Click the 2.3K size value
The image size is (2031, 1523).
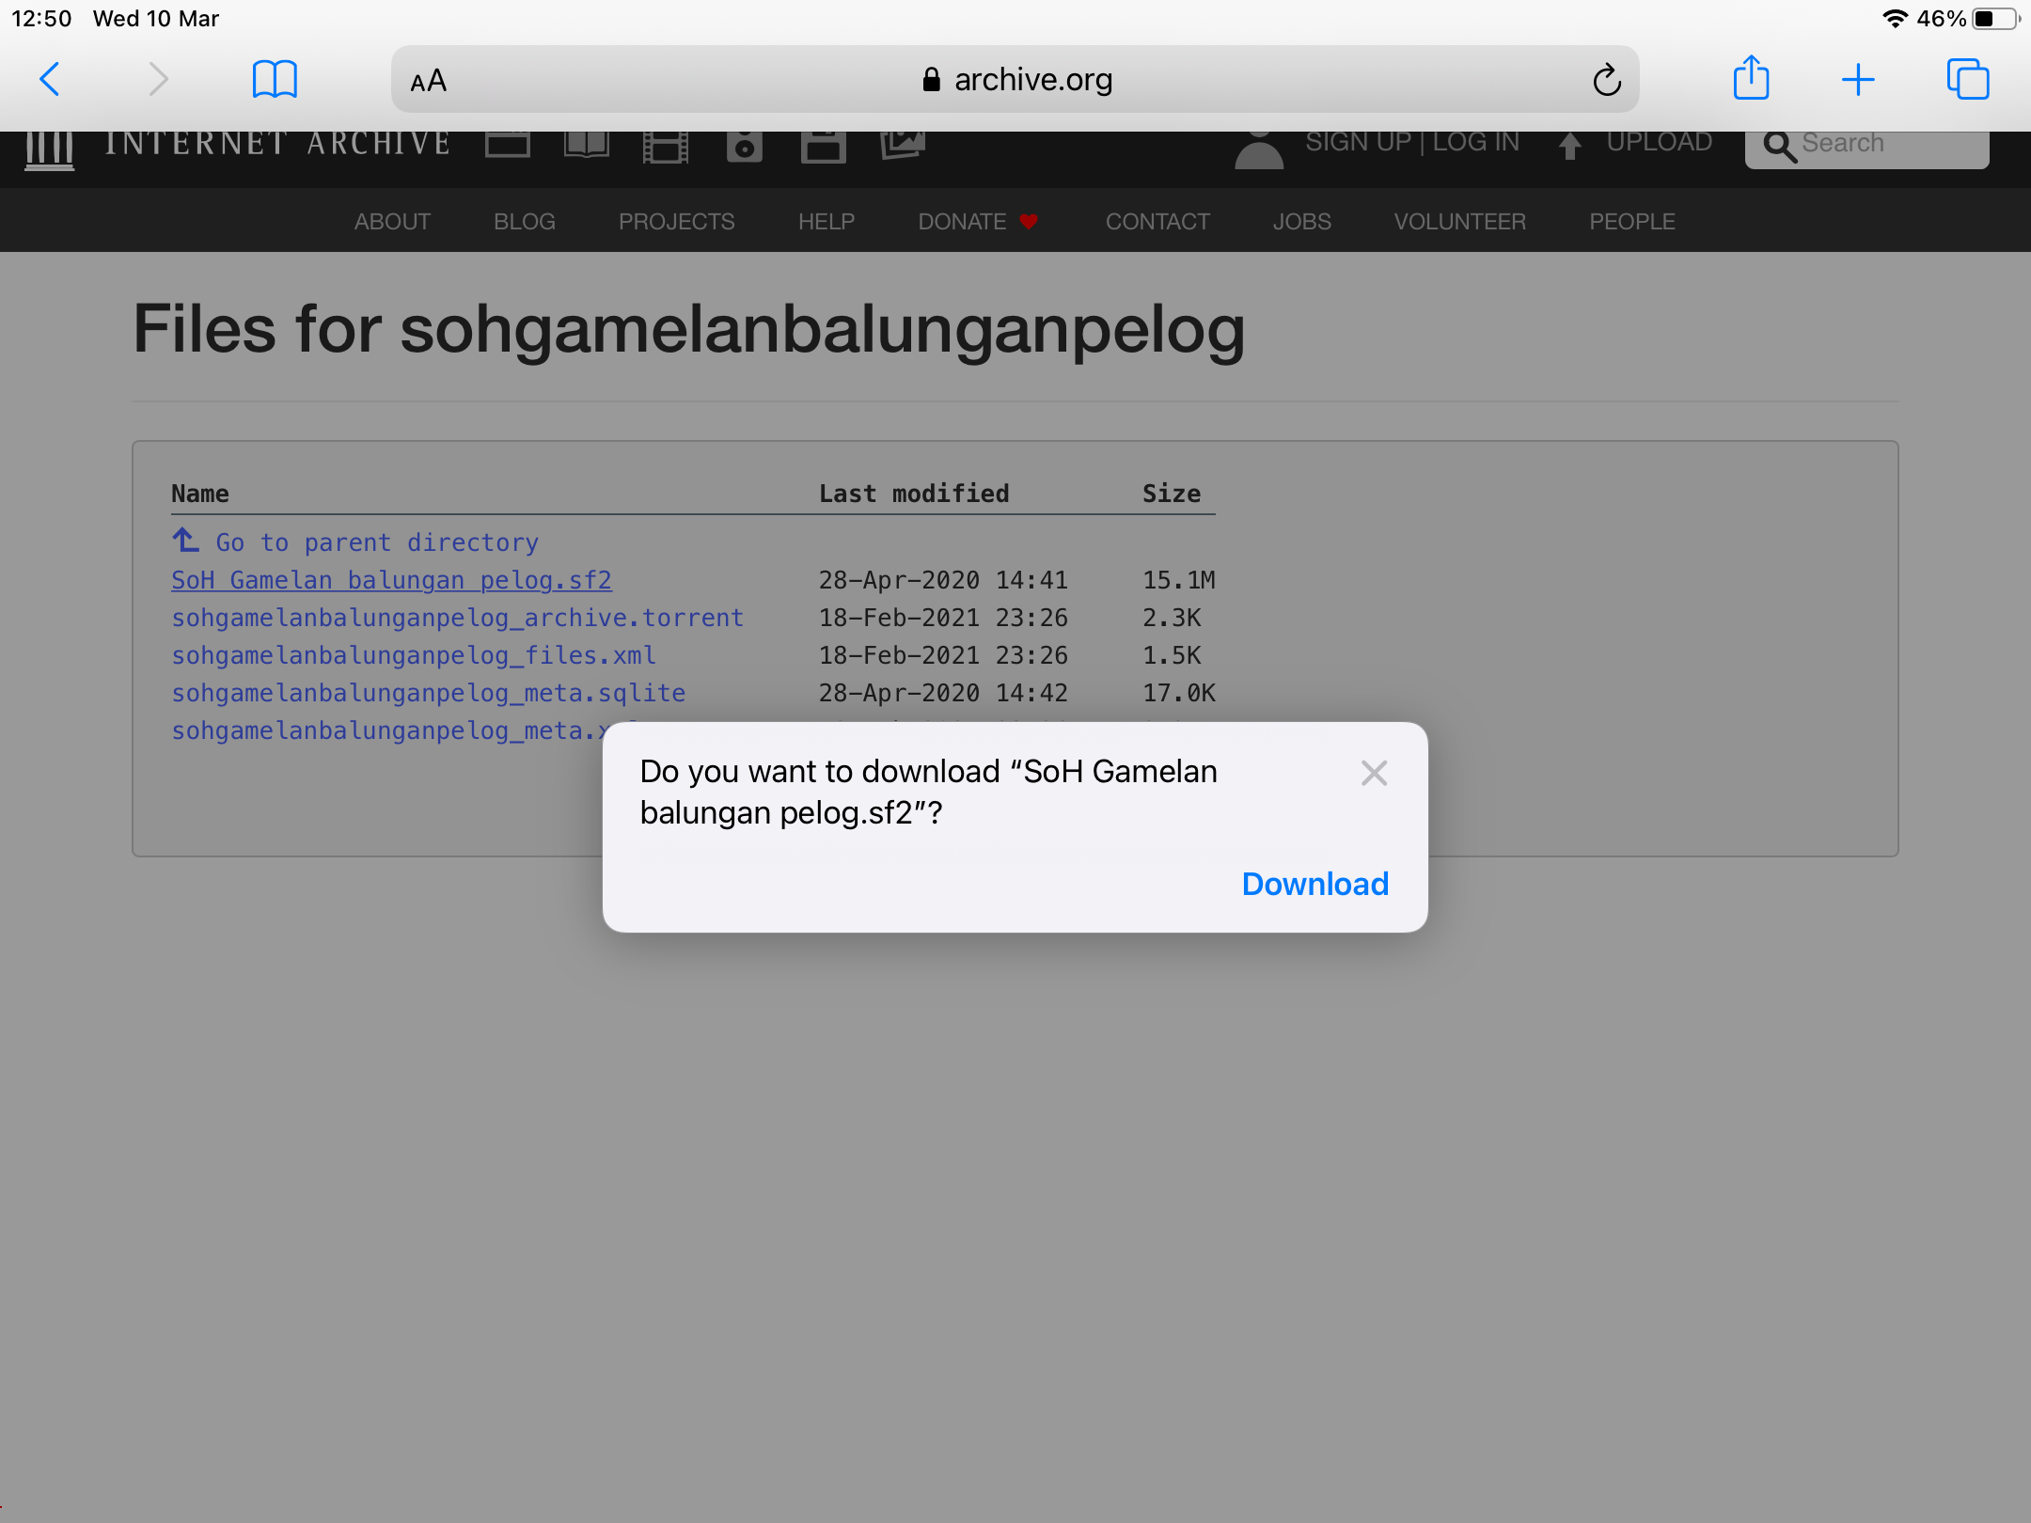pos(1172,618)
